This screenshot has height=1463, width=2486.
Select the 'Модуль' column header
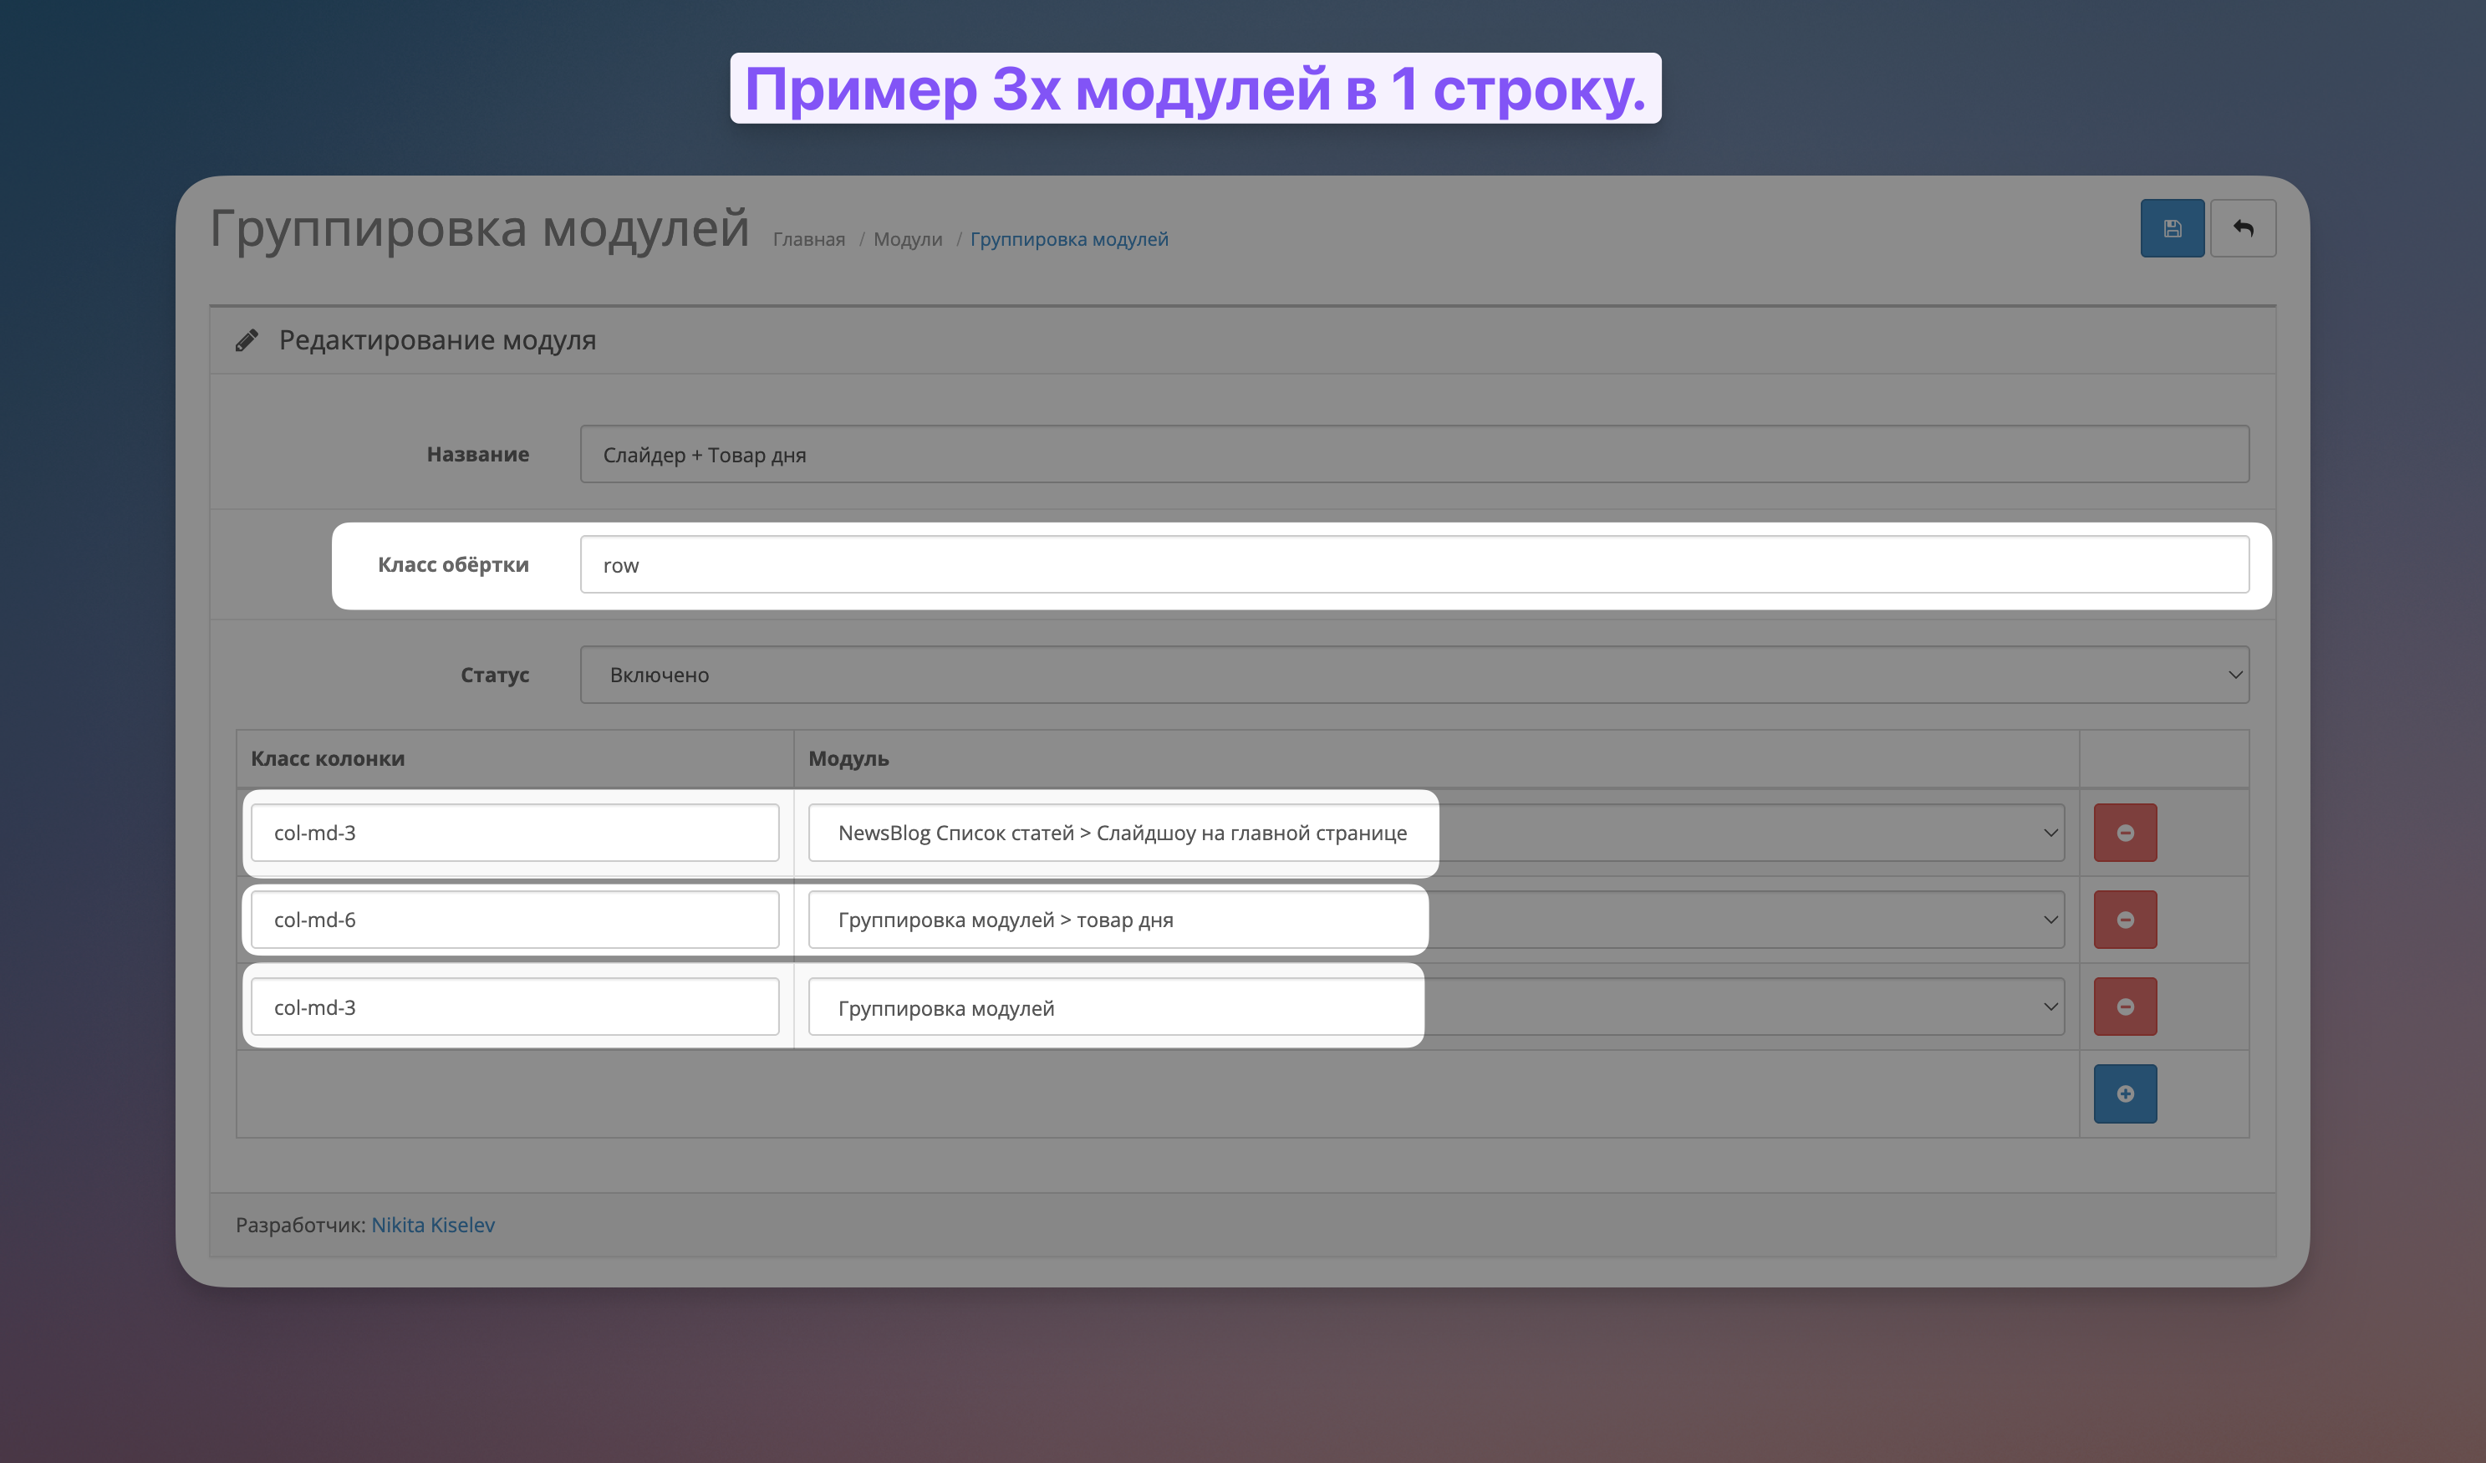pos(848,758)
